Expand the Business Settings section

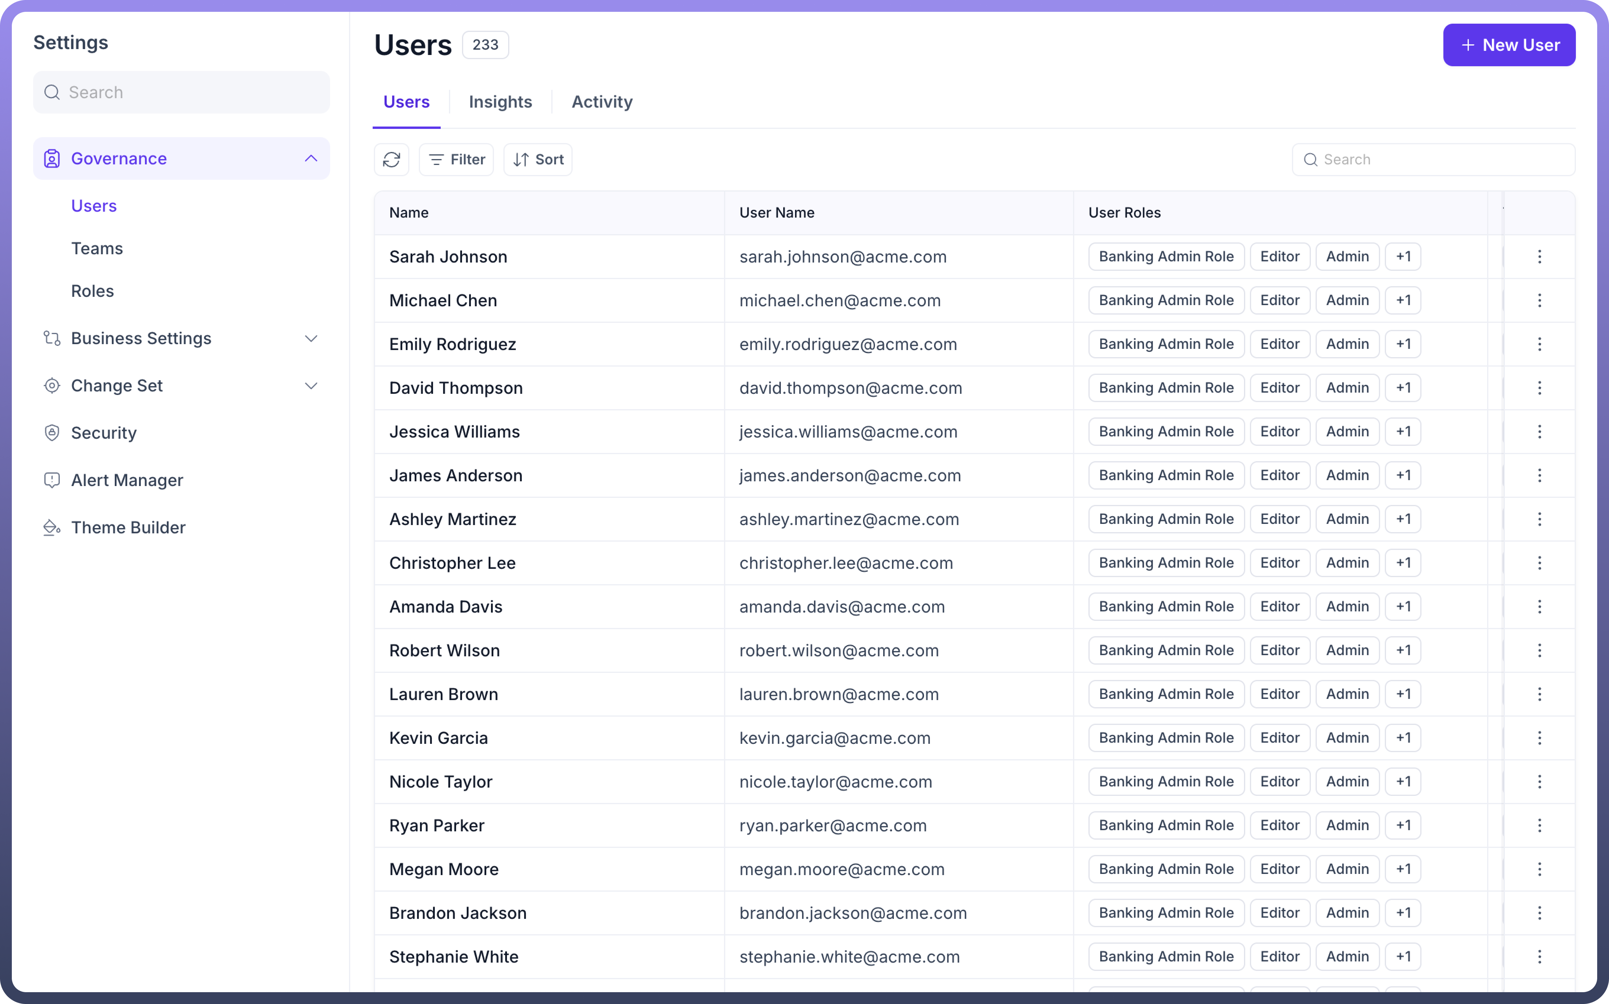tap(311, 339)
